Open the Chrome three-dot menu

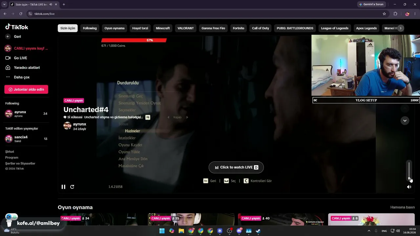coord(415,14)
